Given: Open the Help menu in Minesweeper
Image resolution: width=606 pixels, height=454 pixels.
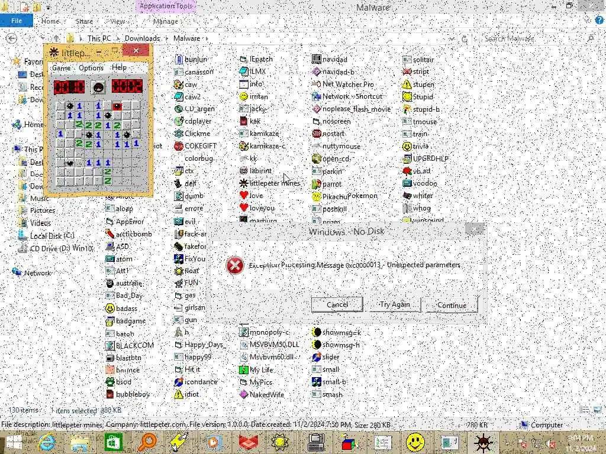Looking at the screenshot, I should tap(119, 67).
